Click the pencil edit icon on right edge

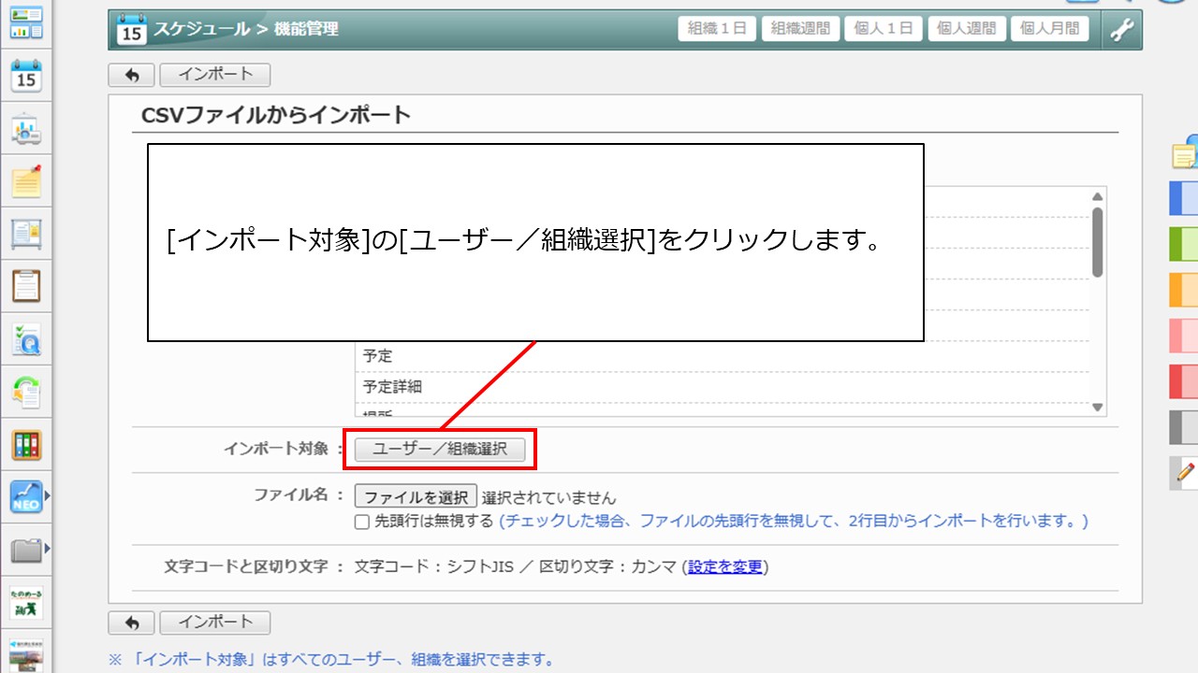[x=1185, y=473]
